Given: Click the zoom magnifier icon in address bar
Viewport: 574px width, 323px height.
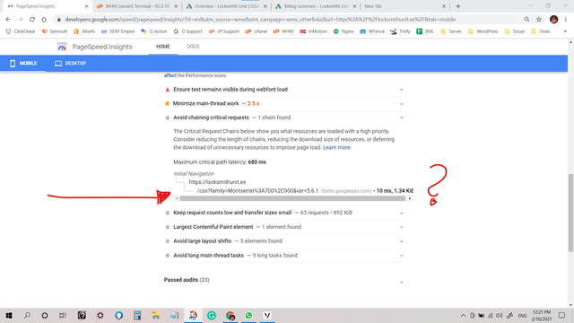Looking at the screenshot, I should [526, 20].
